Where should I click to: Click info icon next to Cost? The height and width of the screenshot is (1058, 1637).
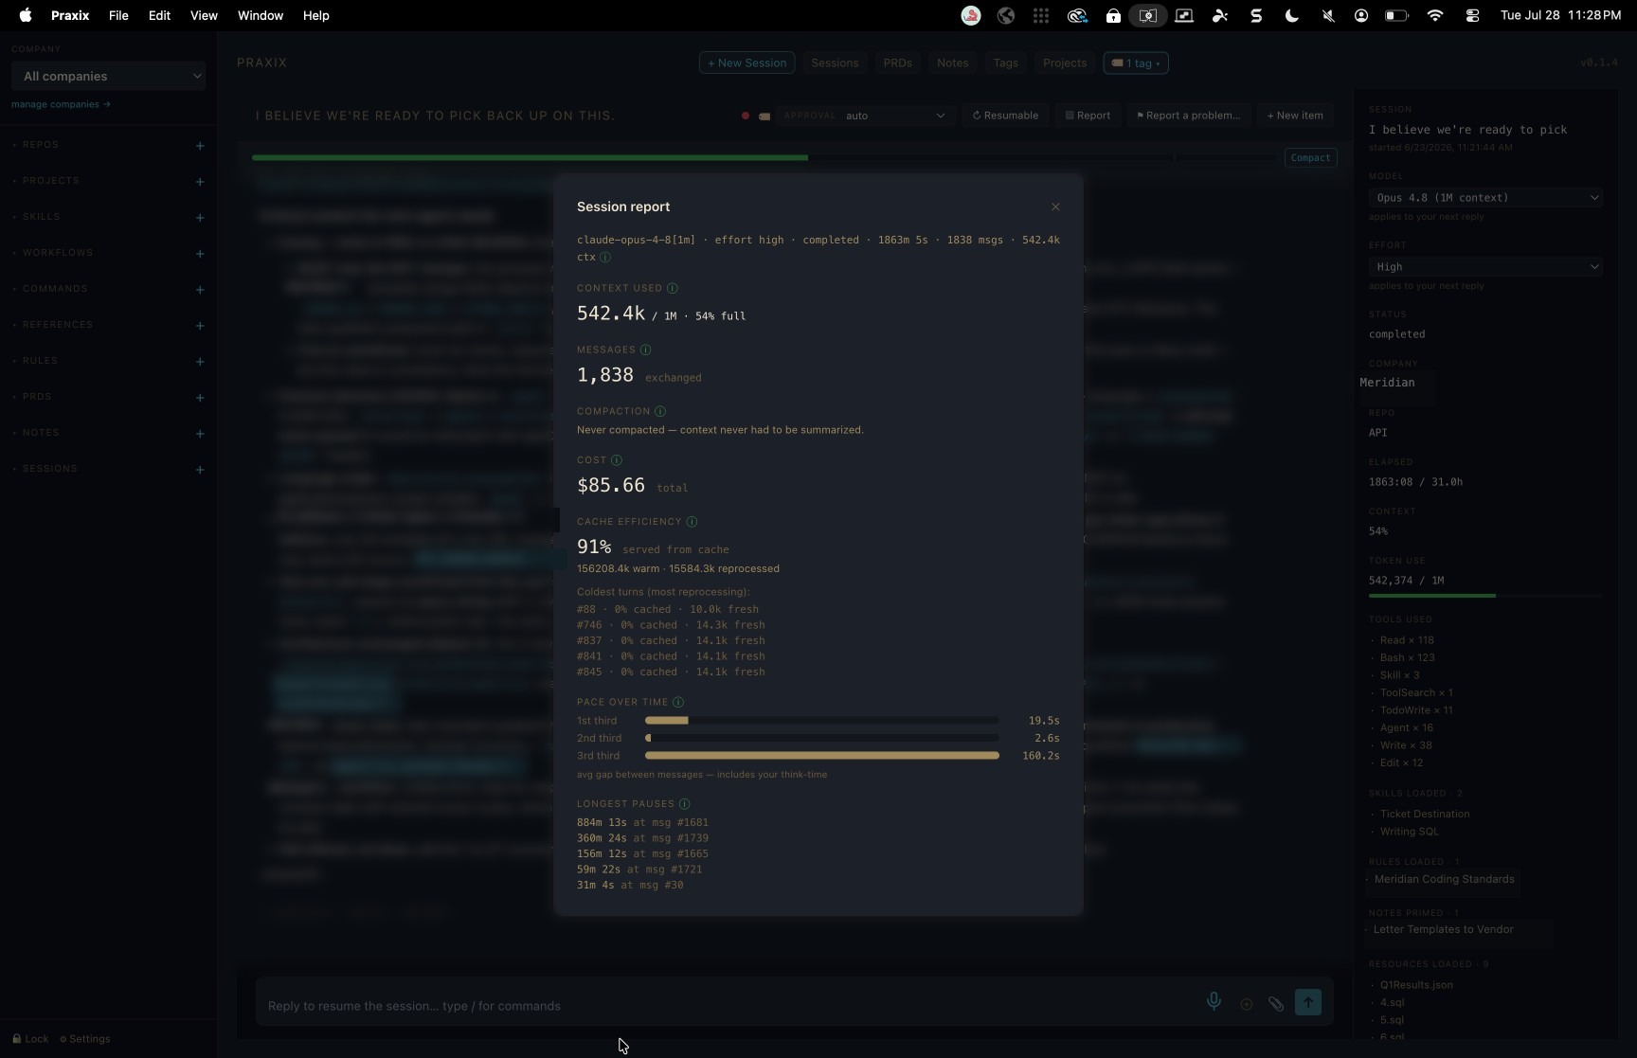(617, 460)
